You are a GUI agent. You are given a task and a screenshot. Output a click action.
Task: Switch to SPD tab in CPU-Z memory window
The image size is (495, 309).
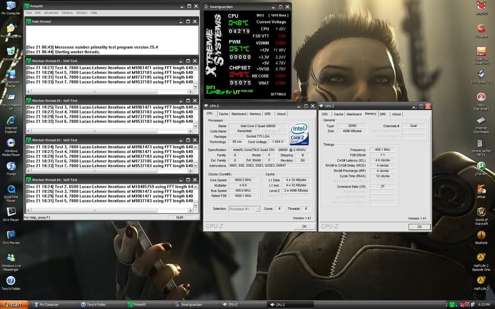pos(383,114)
